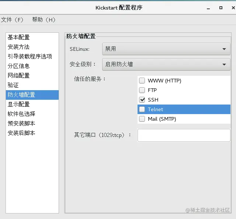
Task: Enable the WWW (HTTP) trusted service checkbox
Action: tap(142, 81)
